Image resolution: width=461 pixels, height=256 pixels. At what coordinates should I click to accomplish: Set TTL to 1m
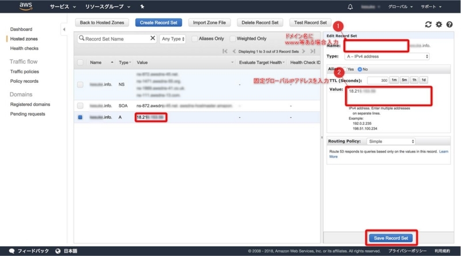coord(394,80)
